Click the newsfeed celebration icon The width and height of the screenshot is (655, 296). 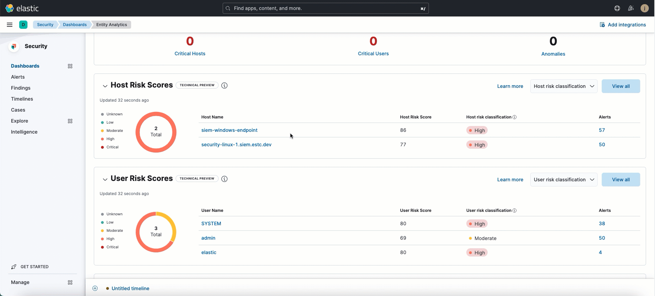[631, 8]
